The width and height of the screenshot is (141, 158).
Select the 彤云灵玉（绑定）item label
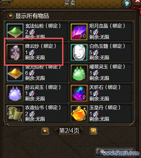43,87
